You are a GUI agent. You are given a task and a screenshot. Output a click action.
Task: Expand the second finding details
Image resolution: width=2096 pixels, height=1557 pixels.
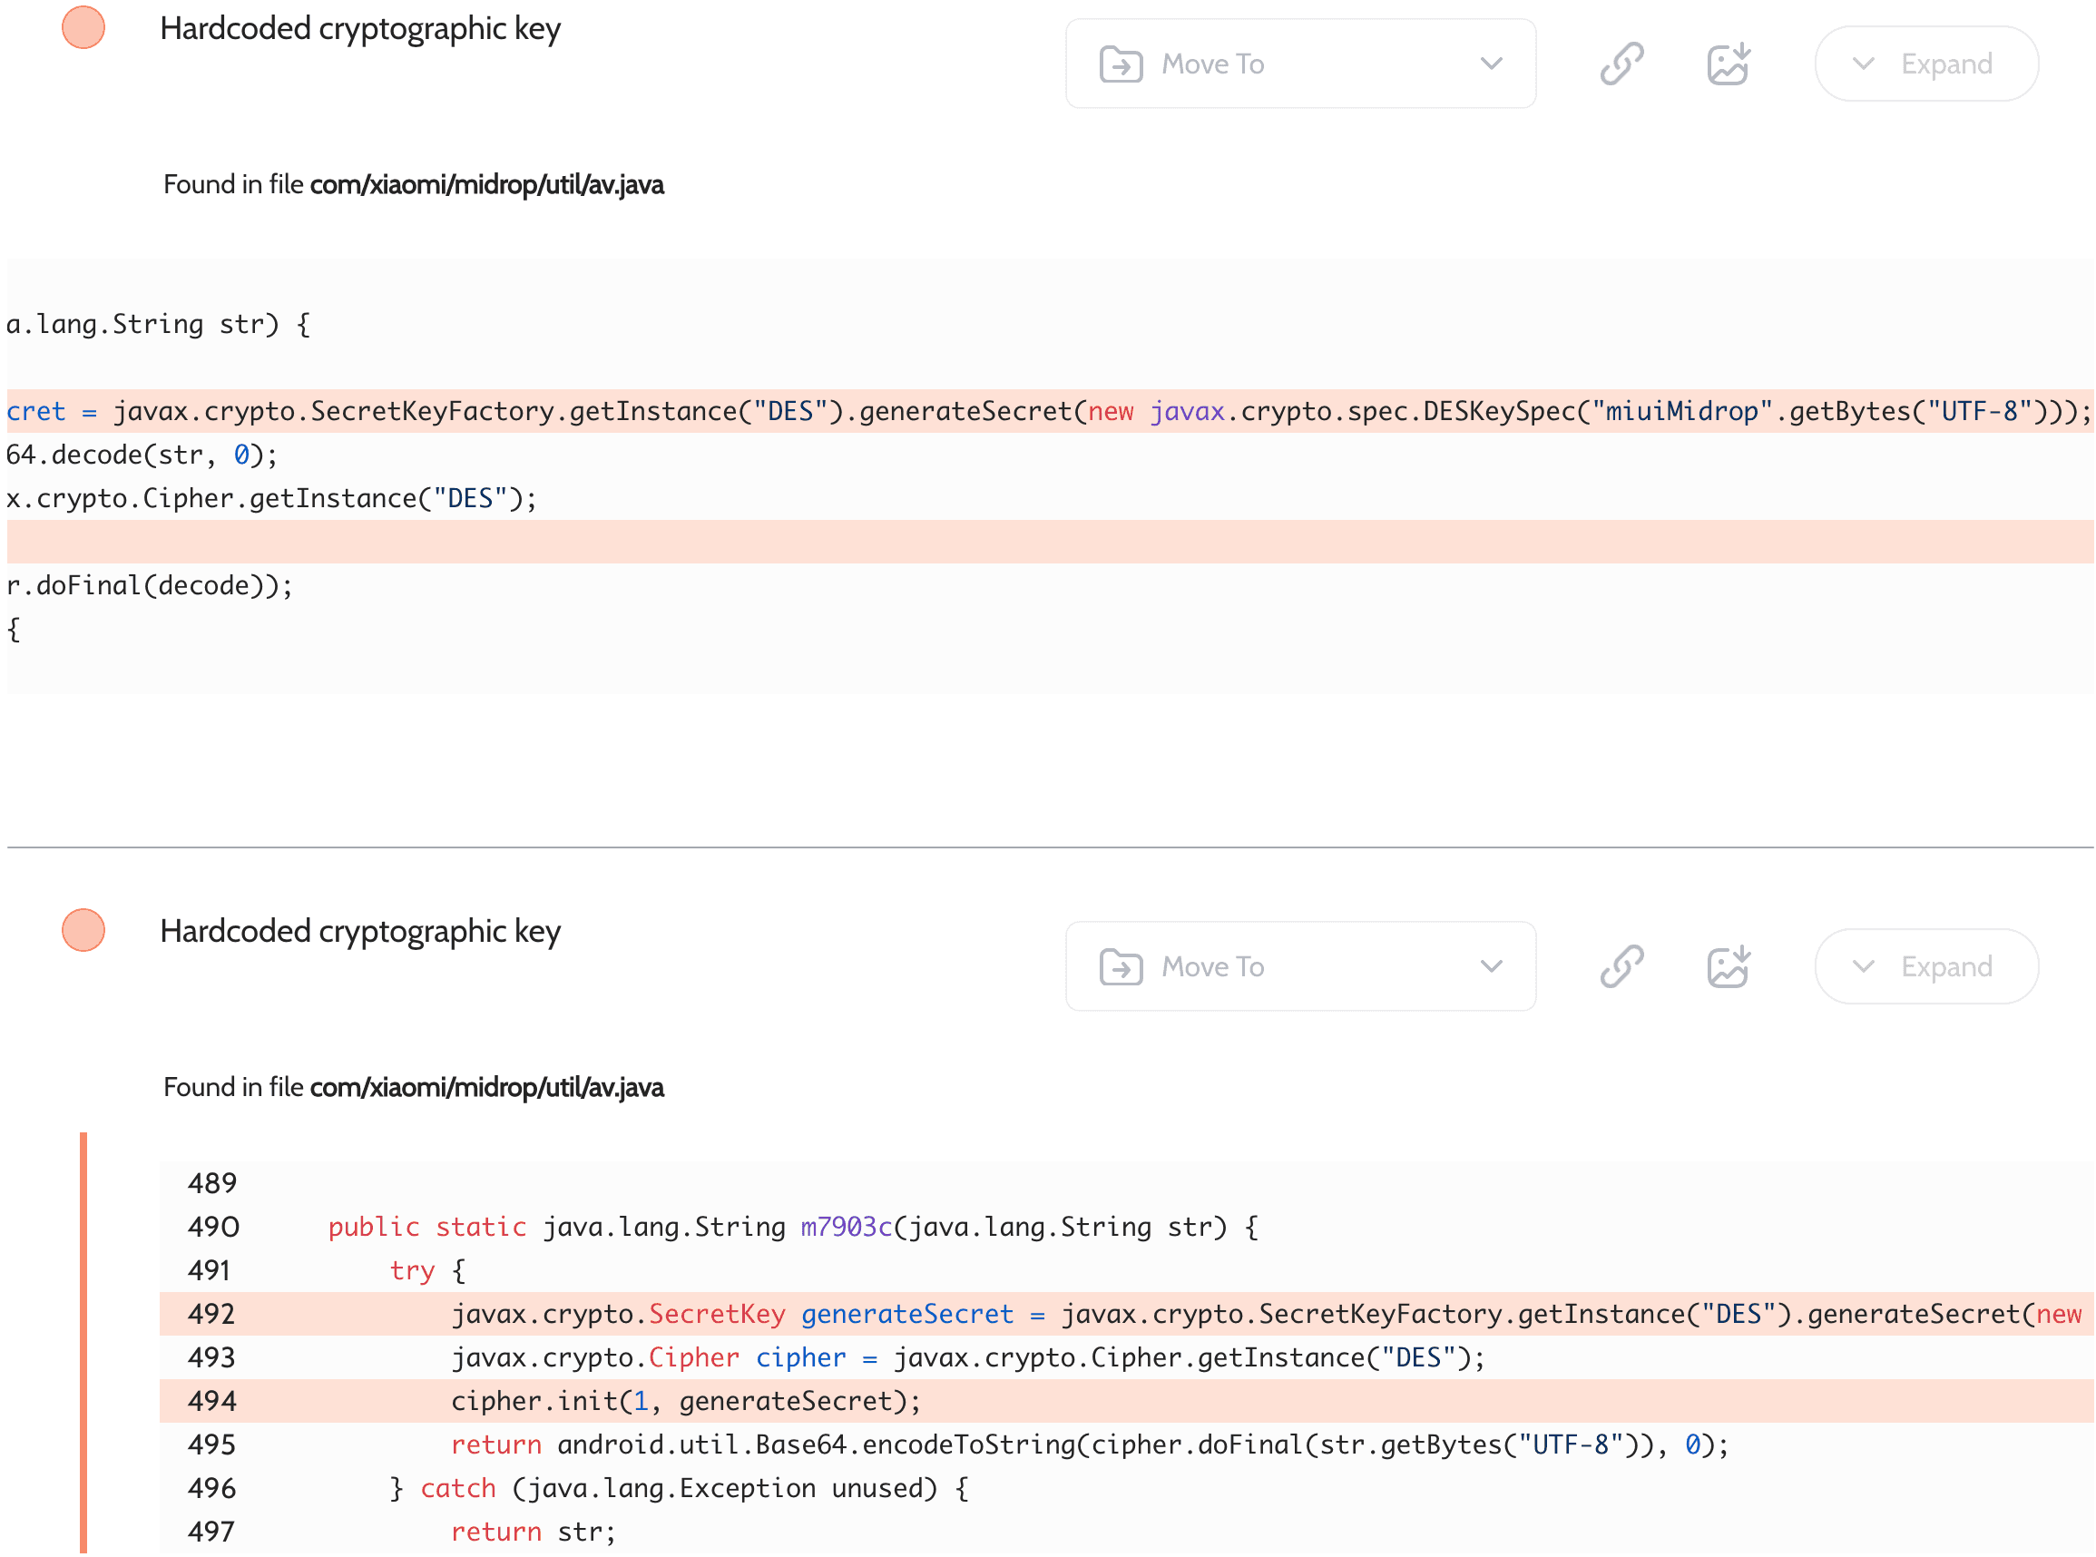point(1925,966)
